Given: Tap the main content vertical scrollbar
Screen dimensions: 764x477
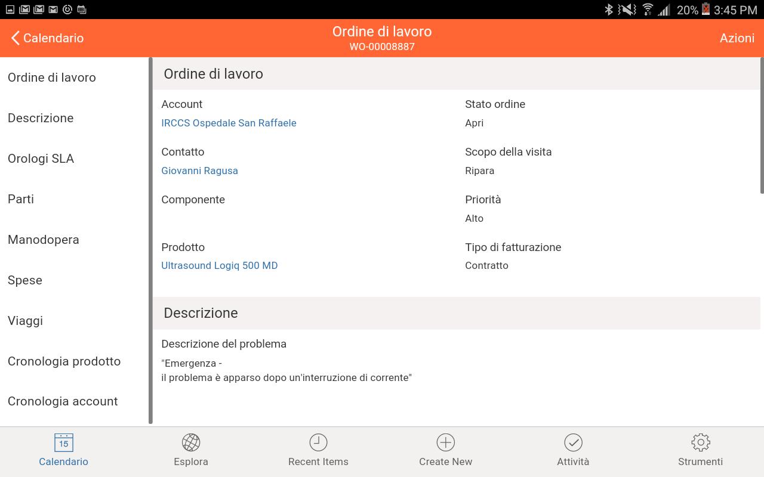Looking at the screenshot, I should (762, 125).
